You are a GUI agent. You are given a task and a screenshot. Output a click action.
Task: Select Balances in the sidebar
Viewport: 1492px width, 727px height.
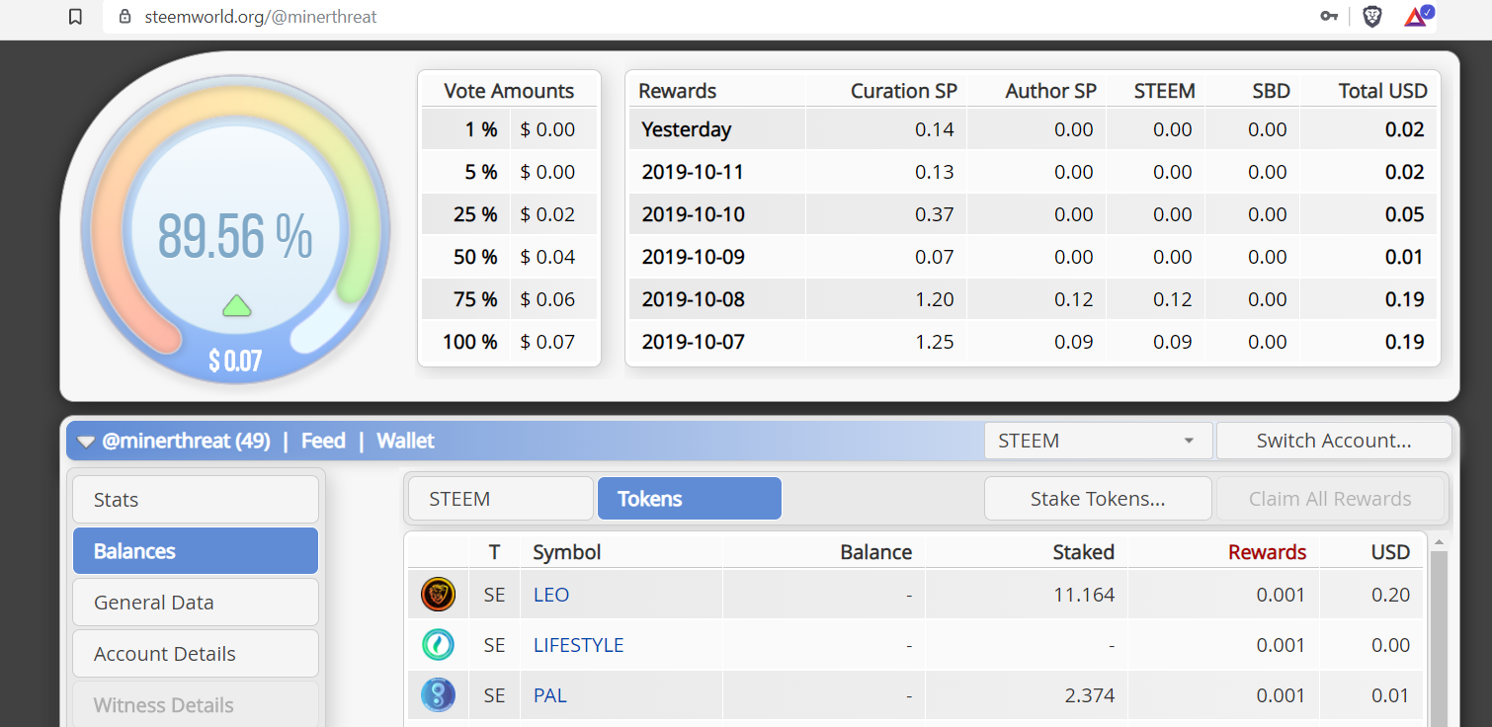(x=196, y=551)
